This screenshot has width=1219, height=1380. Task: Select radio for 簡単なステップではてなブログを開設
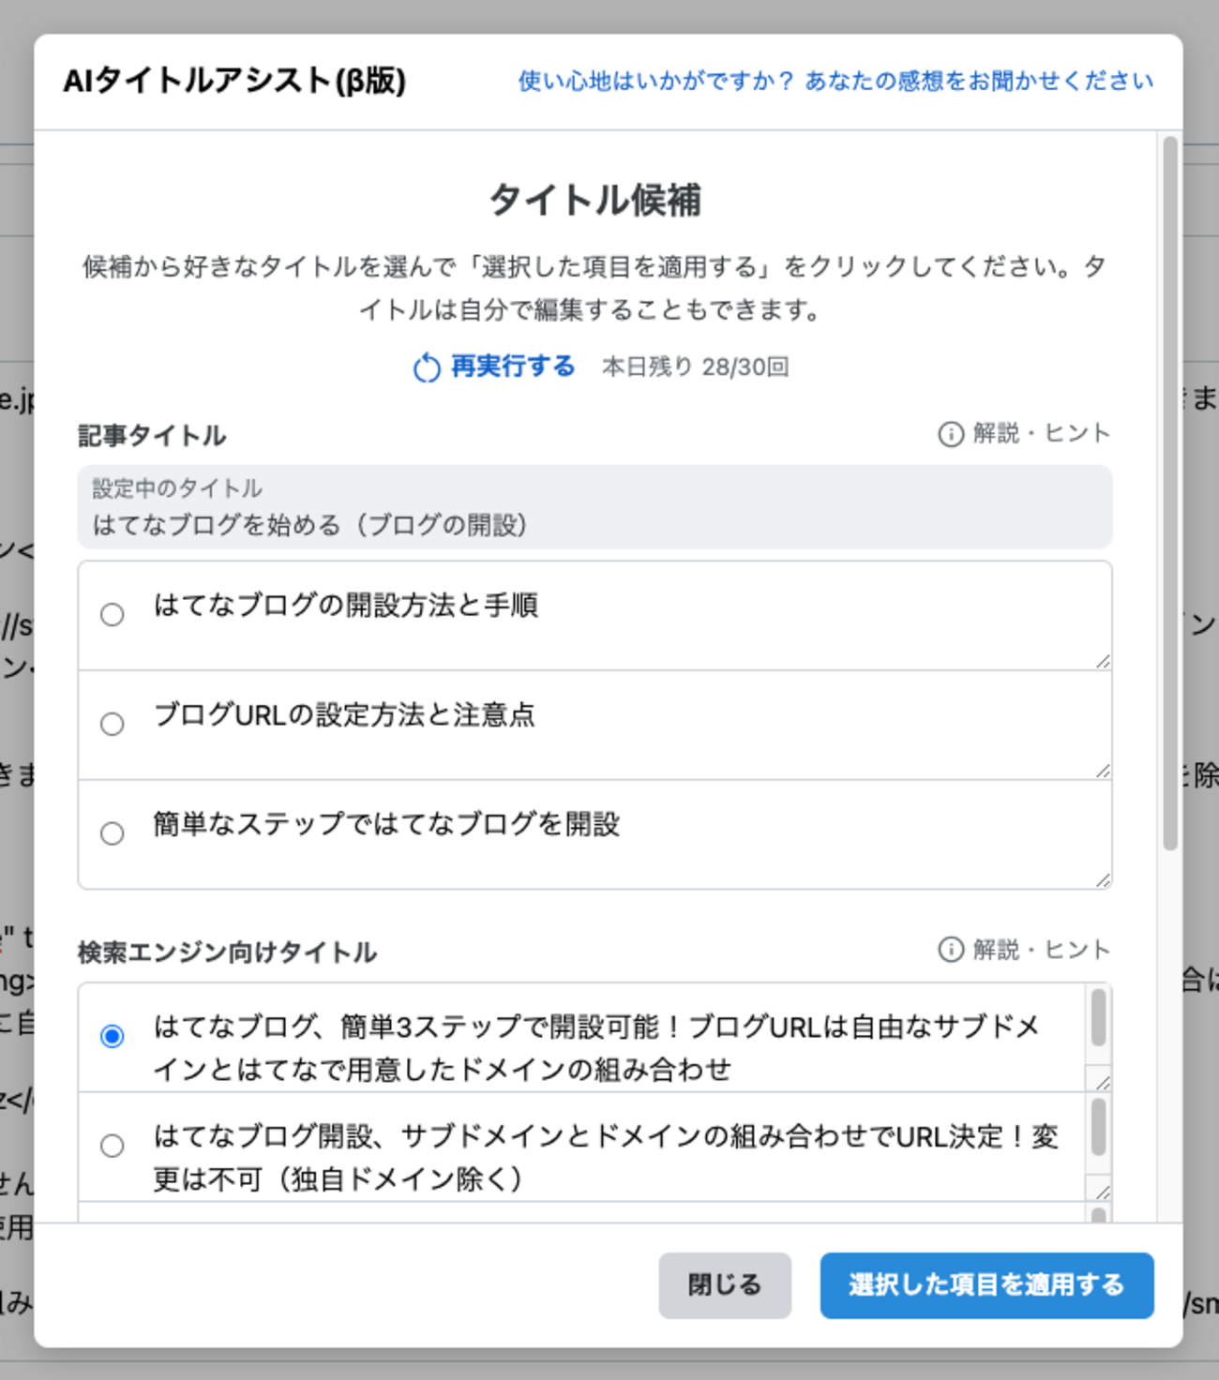pyautogui.click(x=113, y=833)
